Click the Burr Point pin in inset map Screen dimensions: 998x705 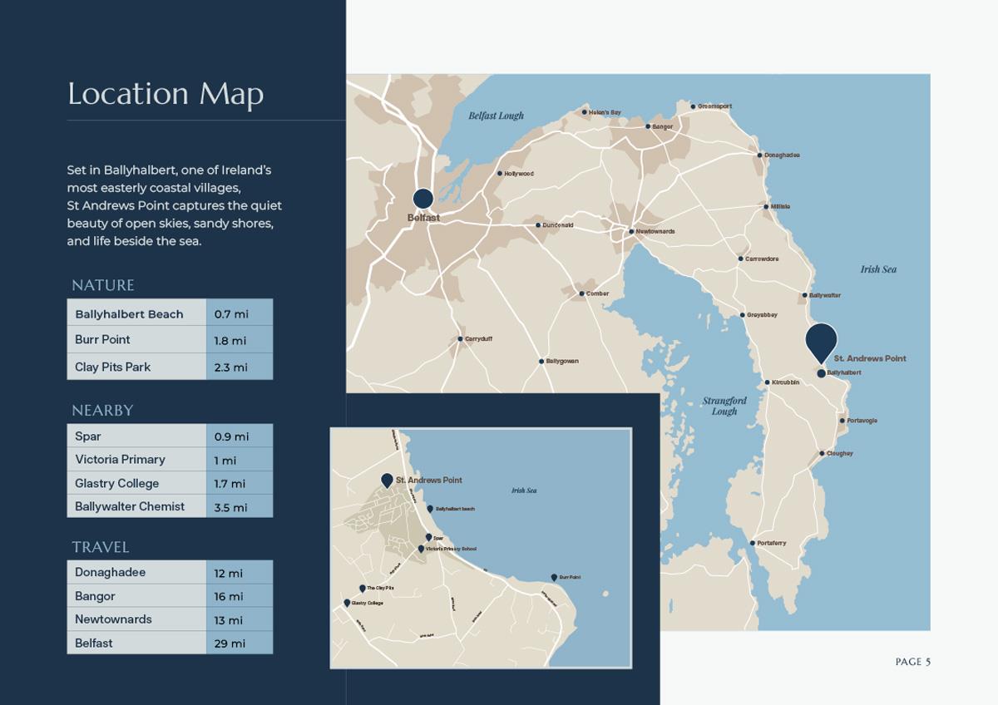[x=554, y=577]
